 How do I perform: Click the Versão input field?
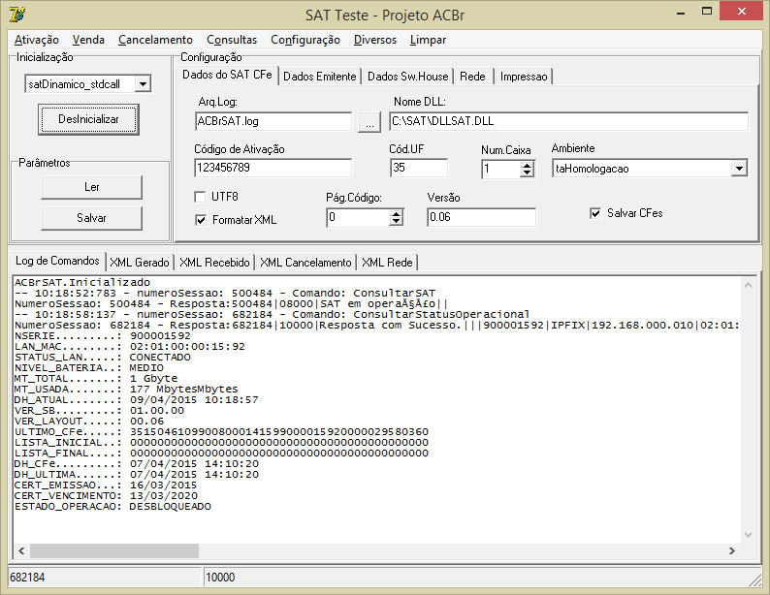tap(481, 217)
